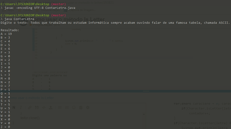Insert a date with the calendar icon

(81, 108)
